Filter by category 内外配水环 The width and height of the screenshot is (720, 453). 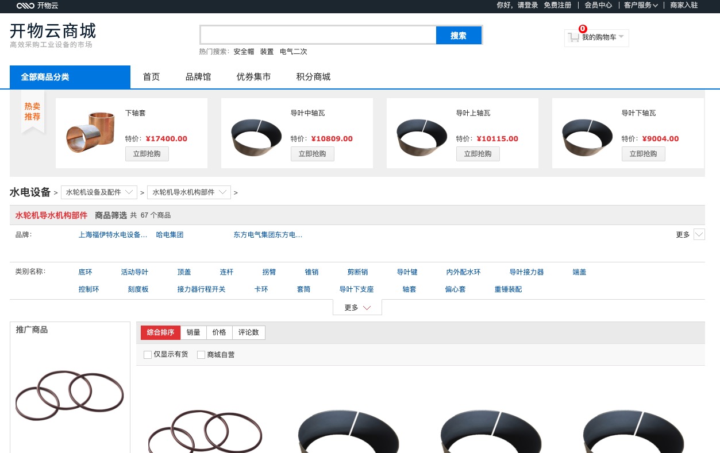[464, 272]
